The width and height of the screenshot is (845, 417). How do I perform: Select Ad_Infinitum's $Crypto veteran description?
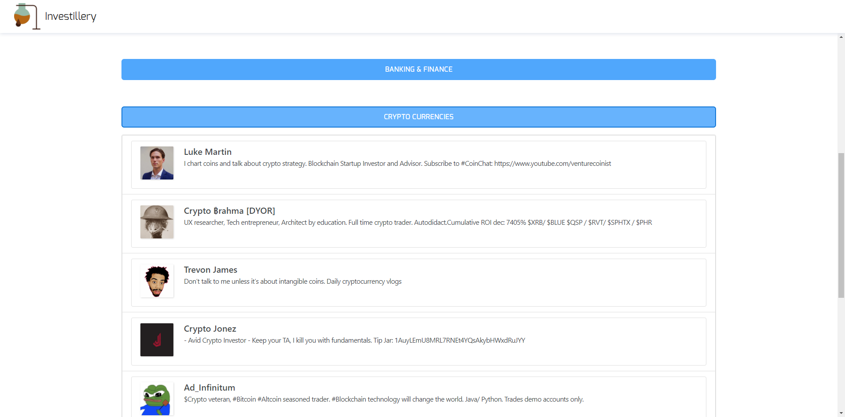(384, 399)
